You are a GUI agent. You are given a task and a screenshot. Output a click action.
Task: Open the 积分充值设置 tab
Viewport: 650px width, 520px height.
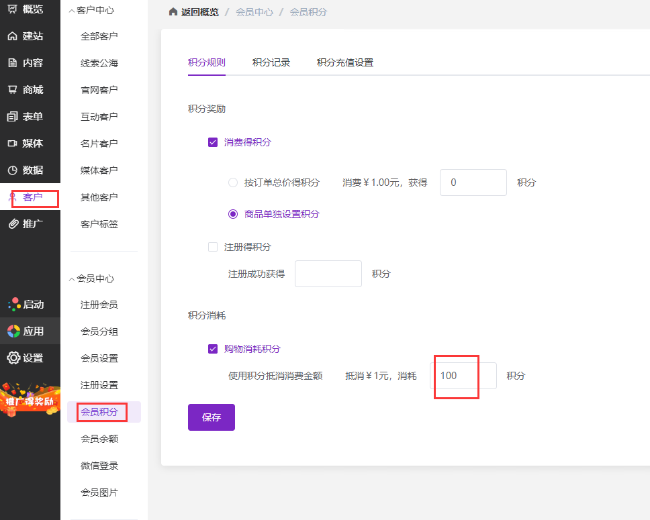(345, 62)
